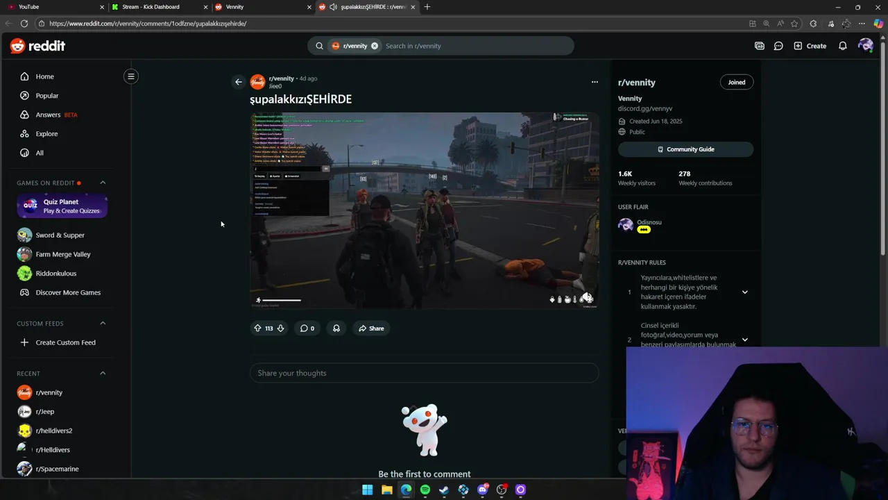Open the Copilot sidebar icon
Screen dimensions: 888x500
[x=878, y=24]
